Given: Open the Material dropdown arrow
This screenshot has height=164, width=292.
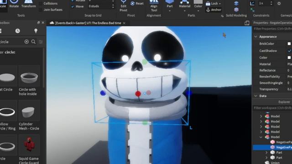Looking at the screenshot, I should click(x=184, y=11).
